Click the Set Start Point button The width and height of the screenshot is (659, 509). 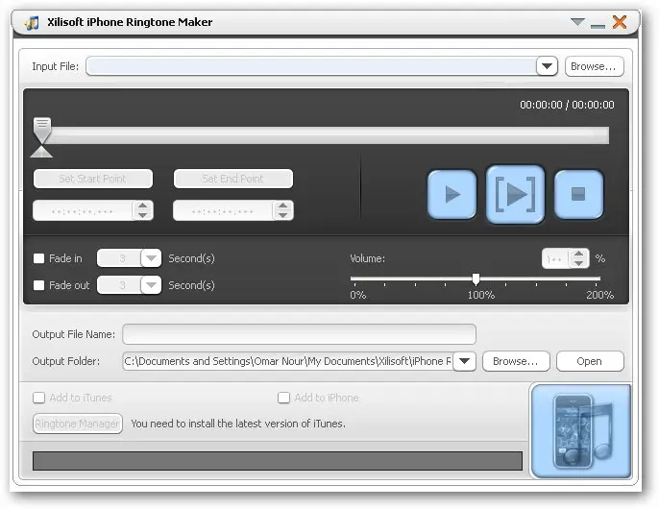(x=93, y=179)
